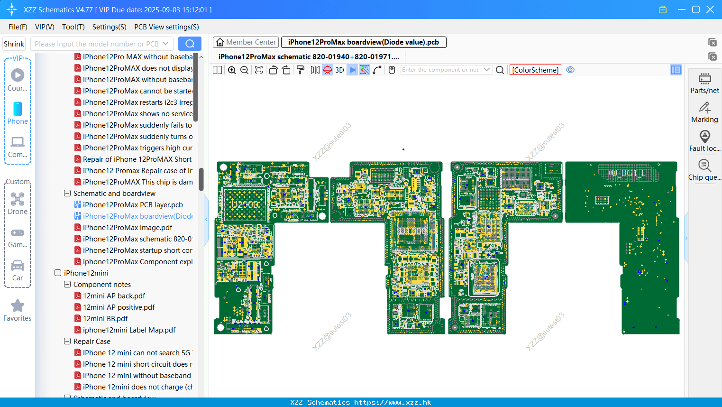Open Chip query tool
The image size is (722, 407).
coord(704,170)
